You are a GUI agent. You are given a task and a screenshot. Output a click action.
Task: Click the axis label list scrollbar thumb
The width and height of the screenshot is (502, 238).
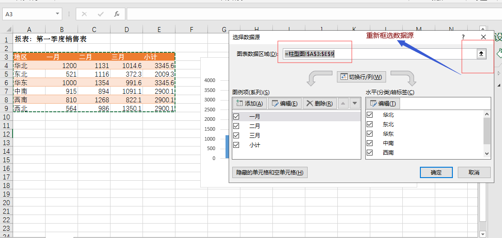[x=487, y=131]
